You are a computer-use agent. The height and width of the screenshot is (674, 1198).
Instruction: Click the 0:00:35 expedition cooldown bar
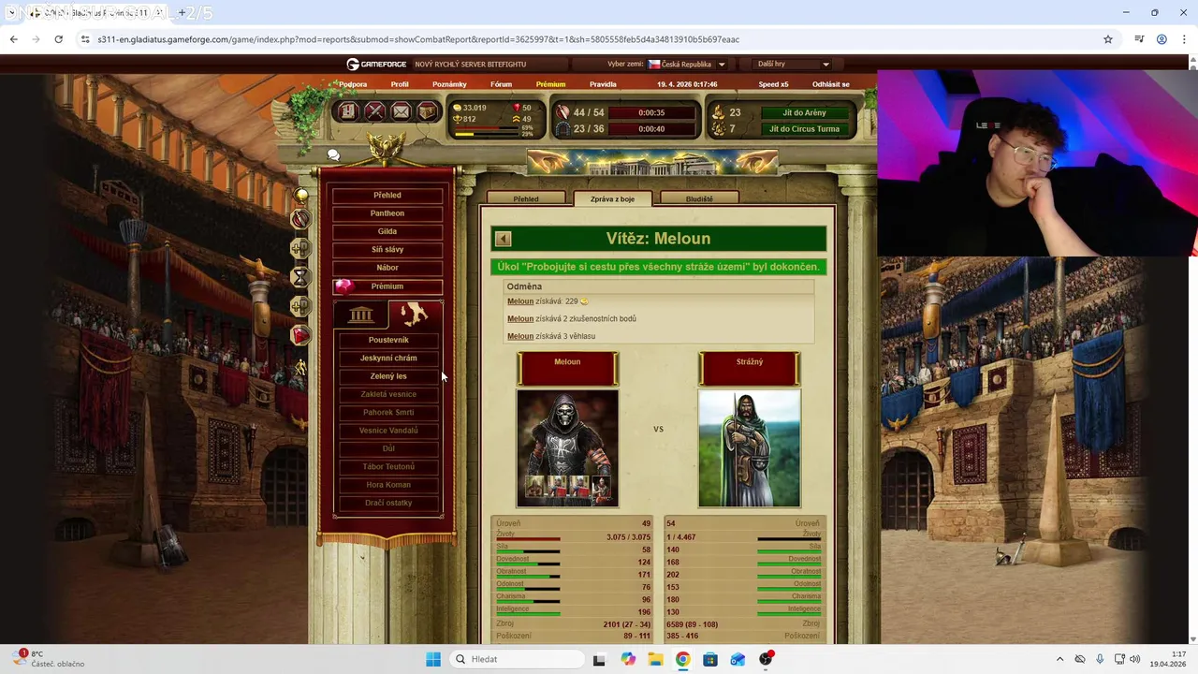[x=651, y=112]
